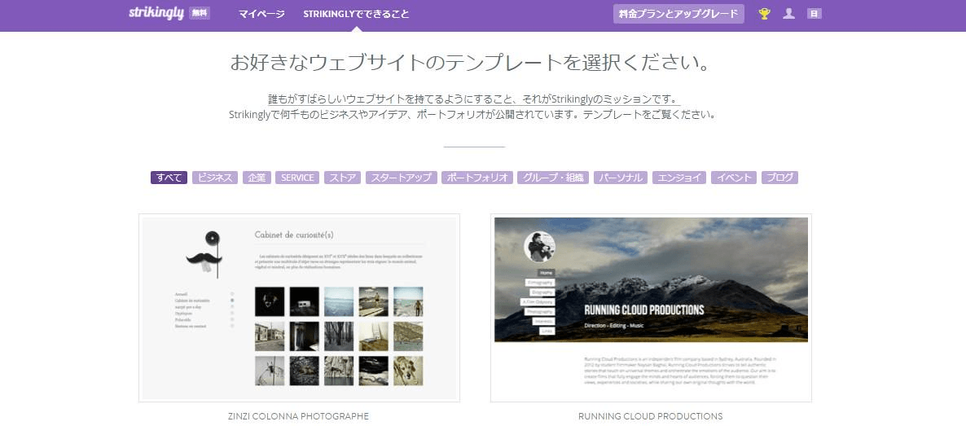This screenshot has width=966, height=426.
Task: Click 料金プランとアップグレード button
Action: [678, 14]
